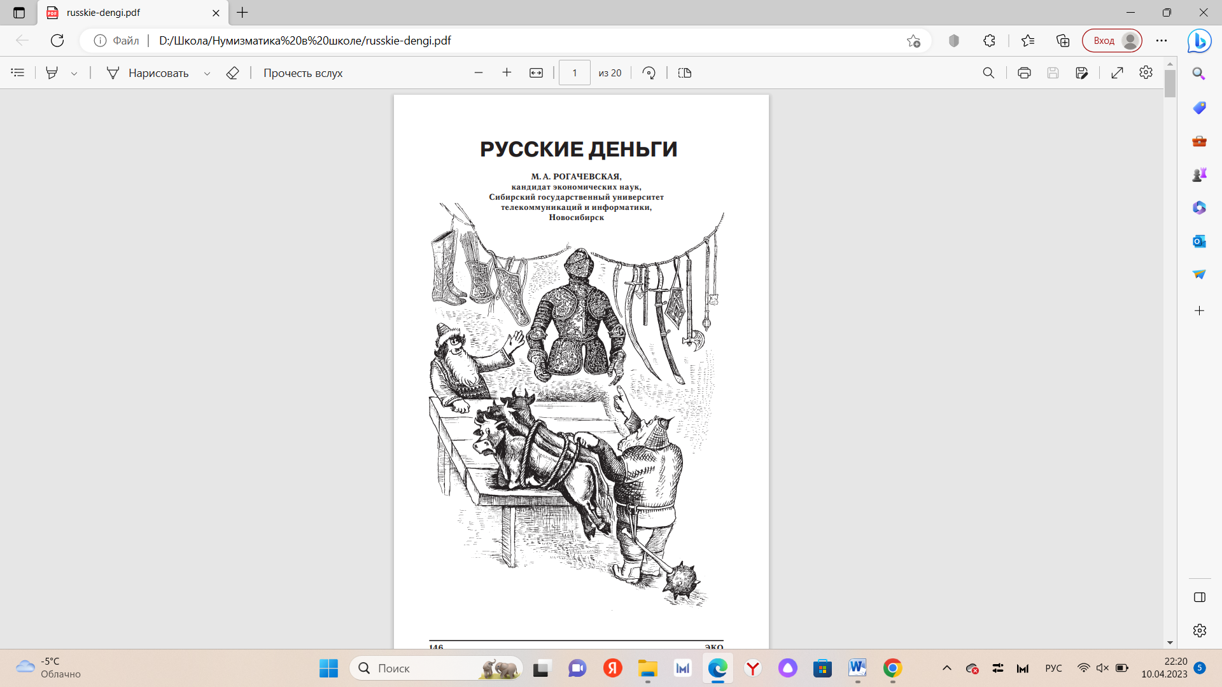Click the page number input field
The image size is (1222, 687).
[x=574, y=73]
